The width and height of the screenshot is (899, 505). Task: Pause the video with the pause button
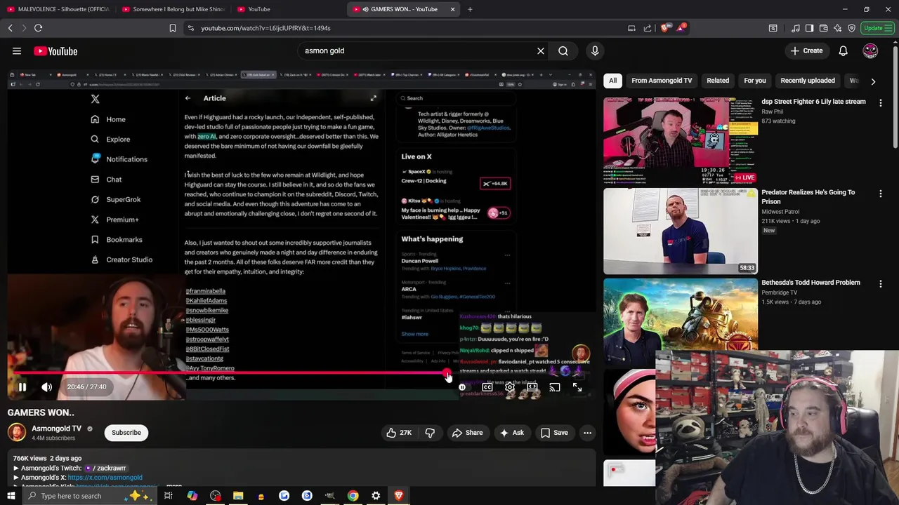22,387
